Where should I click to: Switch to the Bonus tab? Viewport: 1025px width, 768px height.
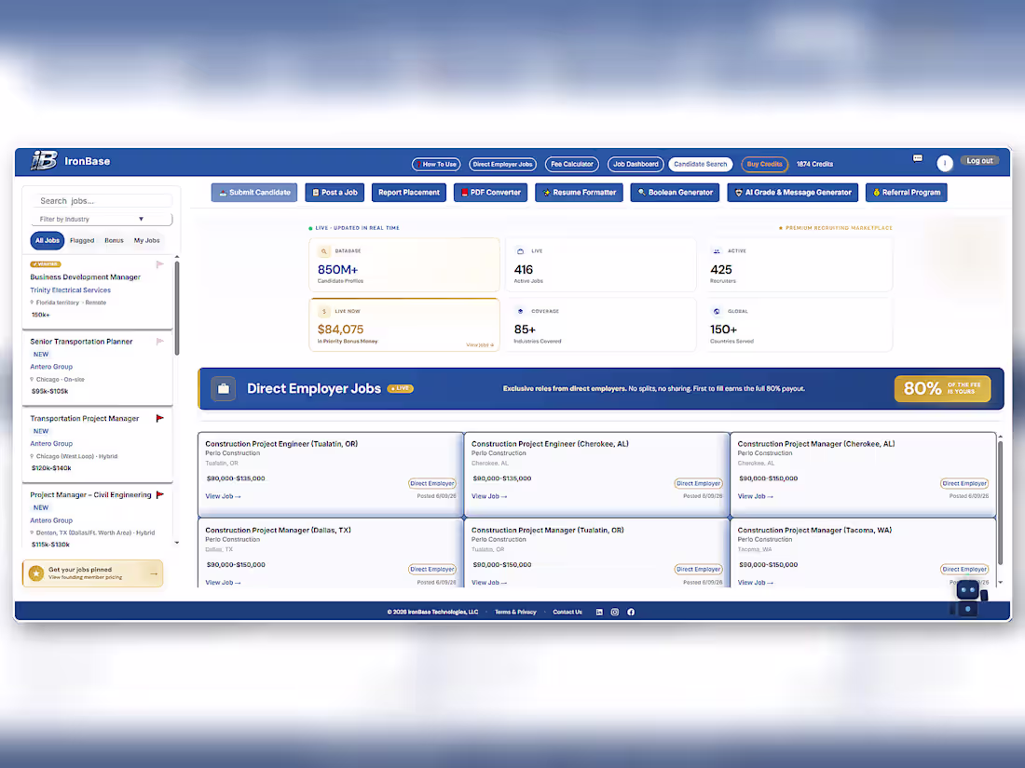click(x=114, y=240)
